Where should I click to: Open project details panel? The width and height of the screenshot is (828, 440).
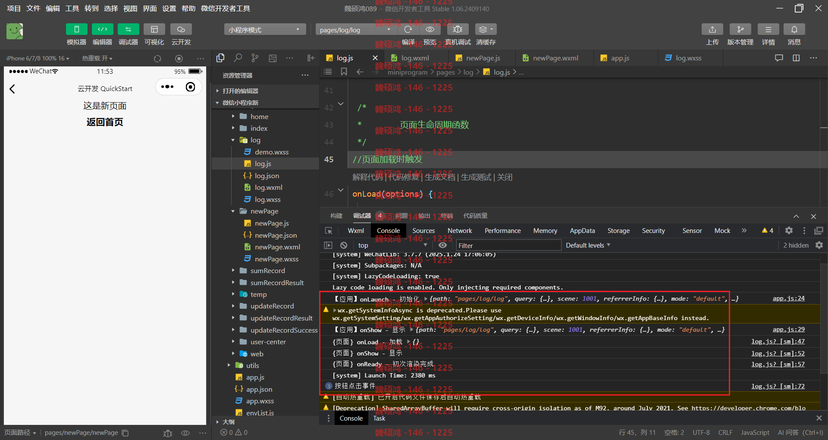pos(768,29)
